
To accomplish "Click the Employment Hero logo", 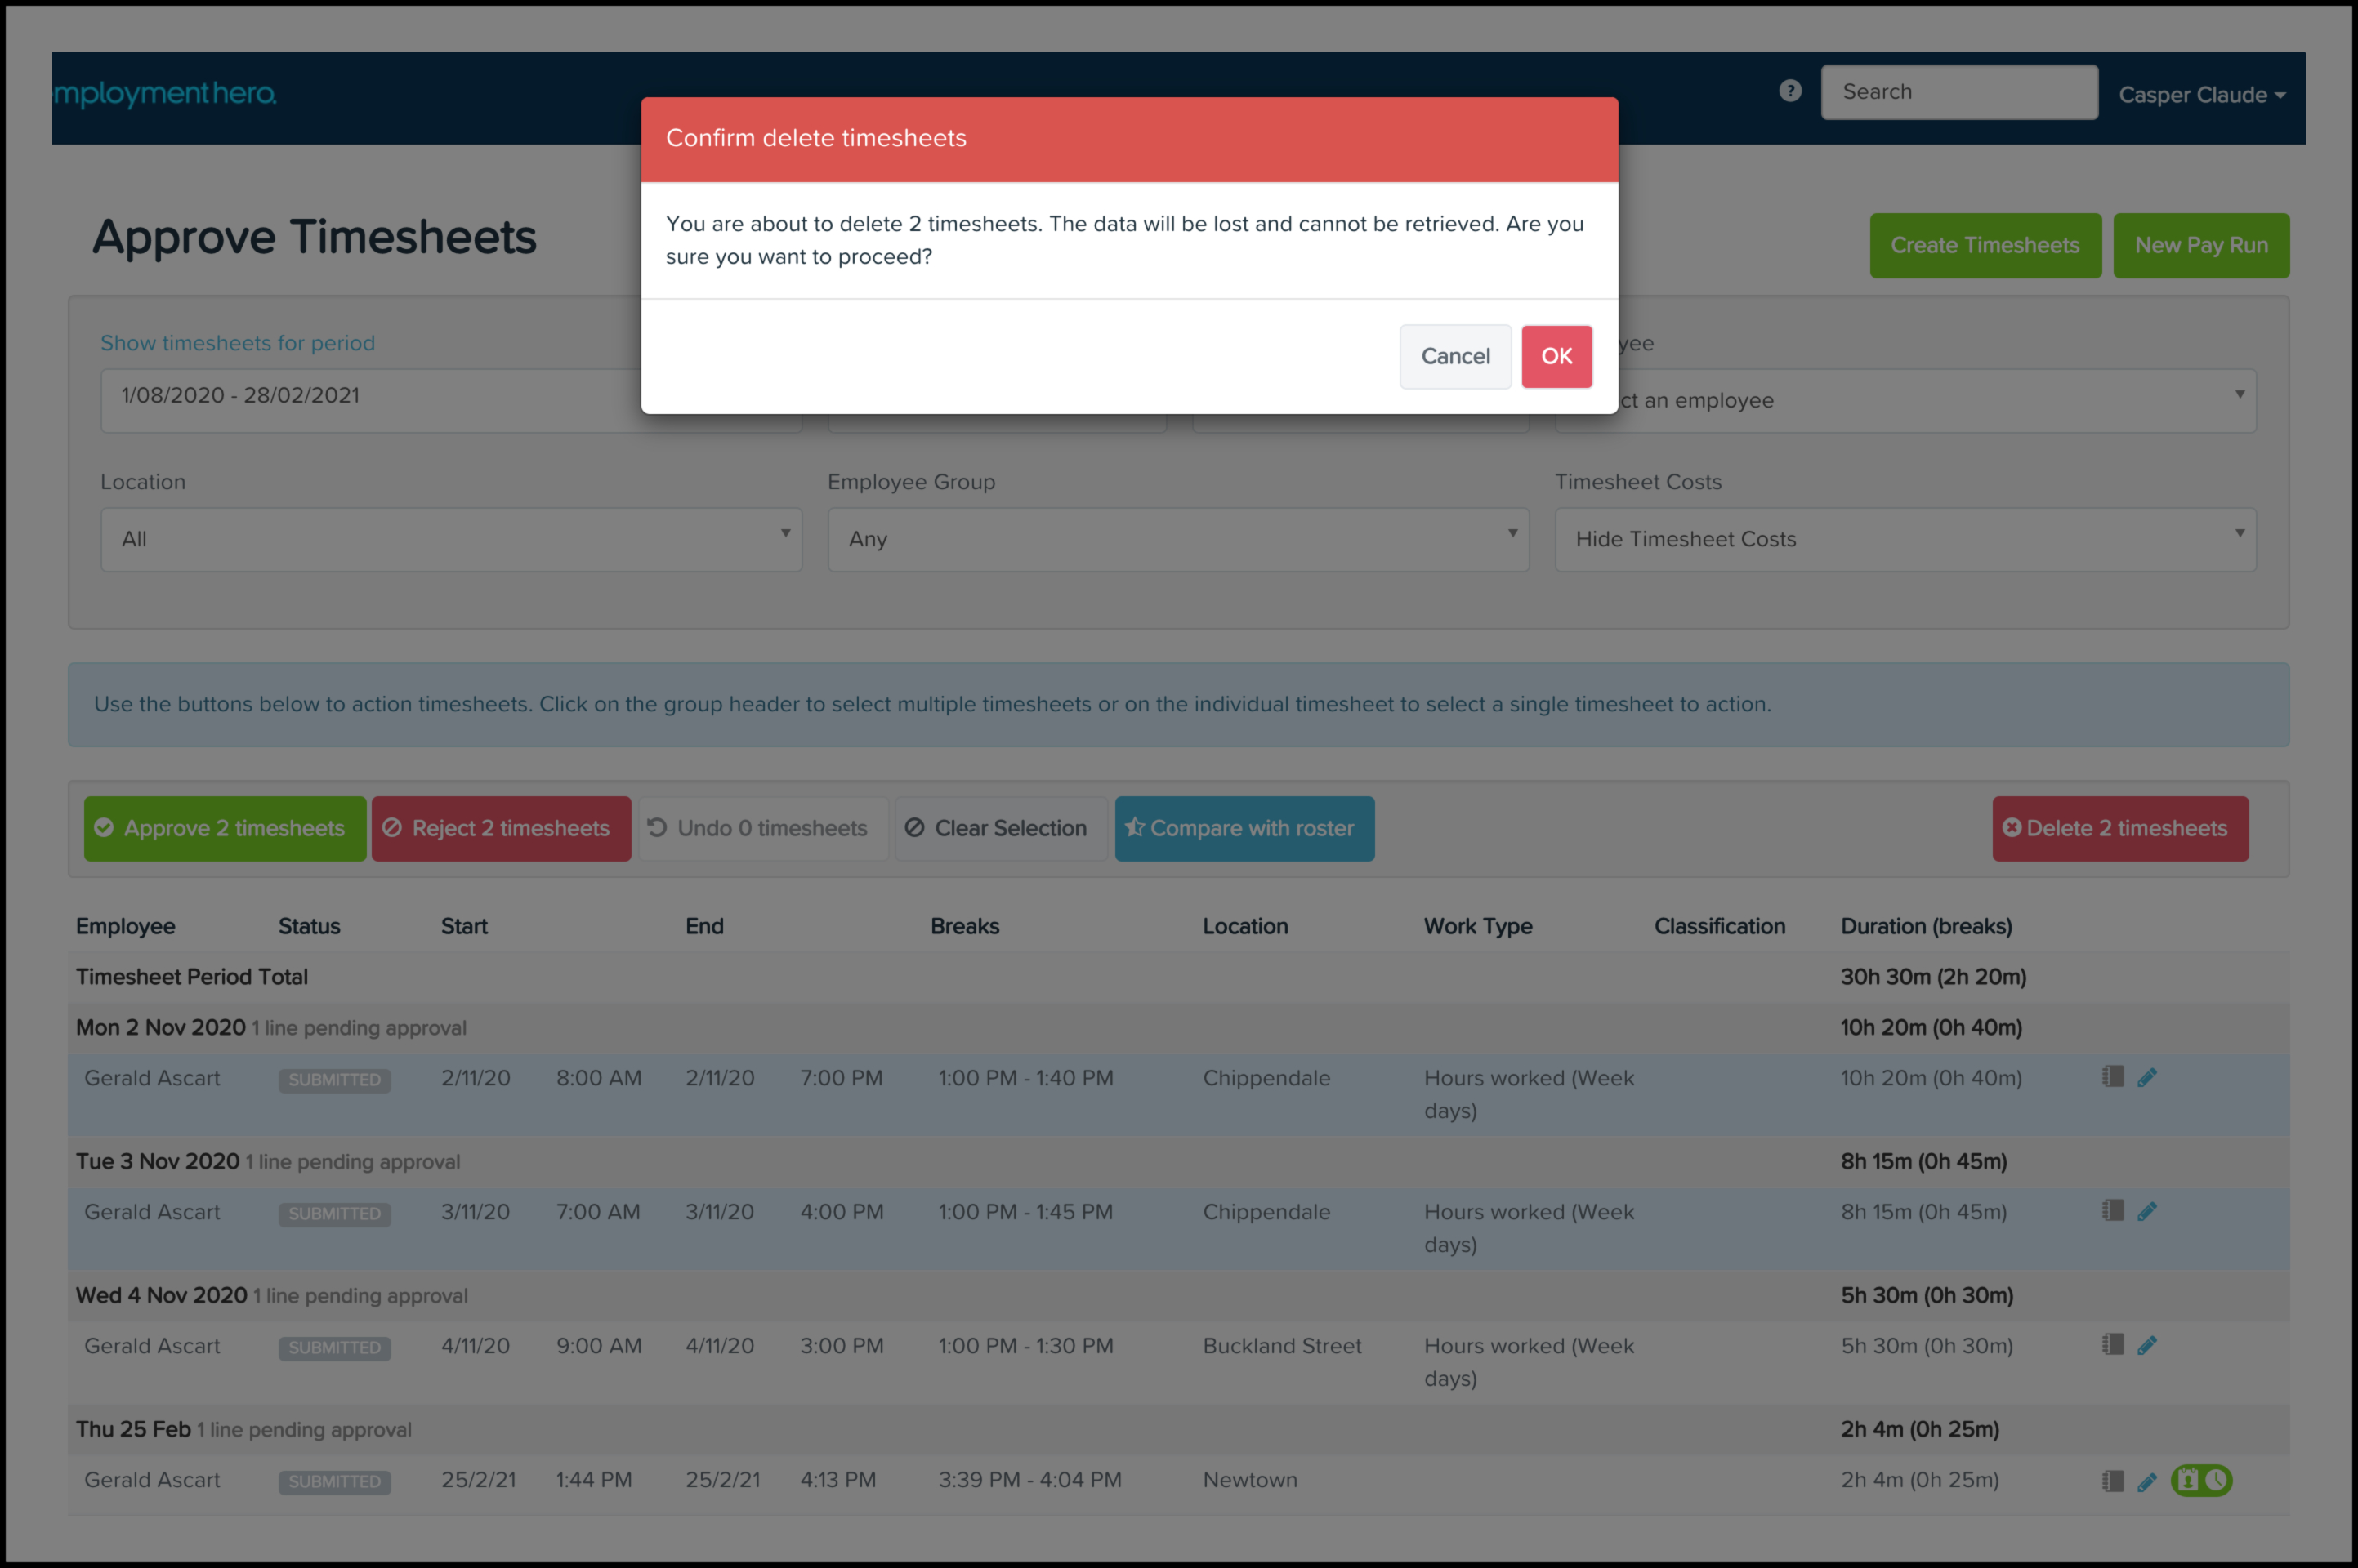I will (x=165, y=93).
